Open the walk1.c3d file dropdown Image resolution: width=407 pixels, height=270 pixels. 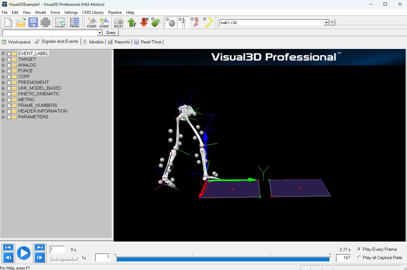pos(326,23)
